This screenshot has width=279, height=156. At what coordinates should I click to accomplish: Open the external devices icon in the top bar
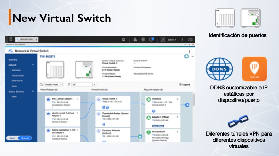(x=143, y=40)
